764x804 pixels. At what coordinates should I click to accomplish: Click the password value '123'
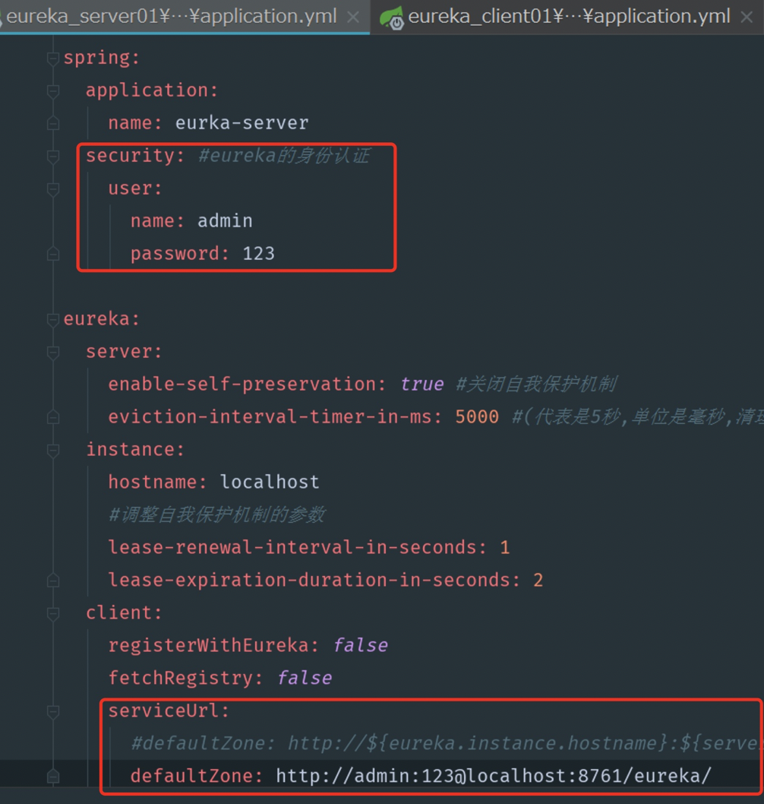[x=259, y=254]
